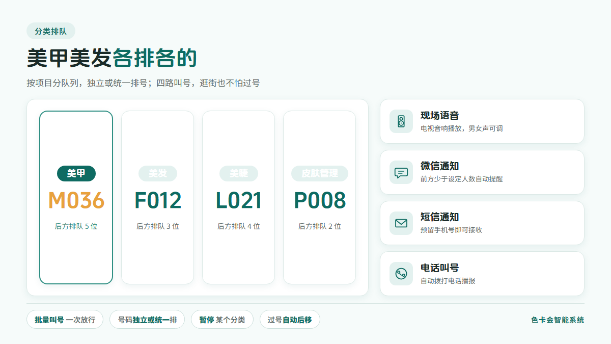Click the 电话叫号 card title
The height and width of the screenshot is (344, 611).
440,268
